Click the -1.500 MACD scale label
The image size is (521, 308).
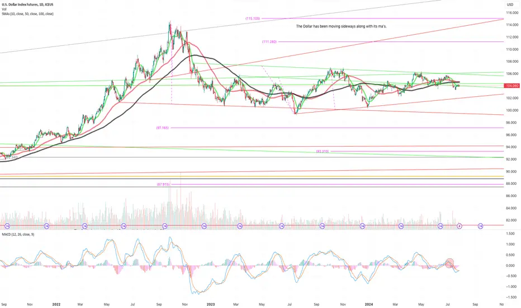510,297
